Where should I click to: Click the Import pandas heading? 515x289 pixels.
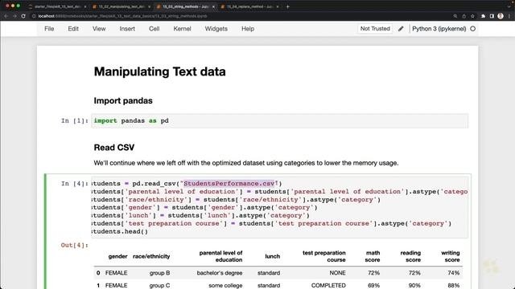[x=123, y=100]
